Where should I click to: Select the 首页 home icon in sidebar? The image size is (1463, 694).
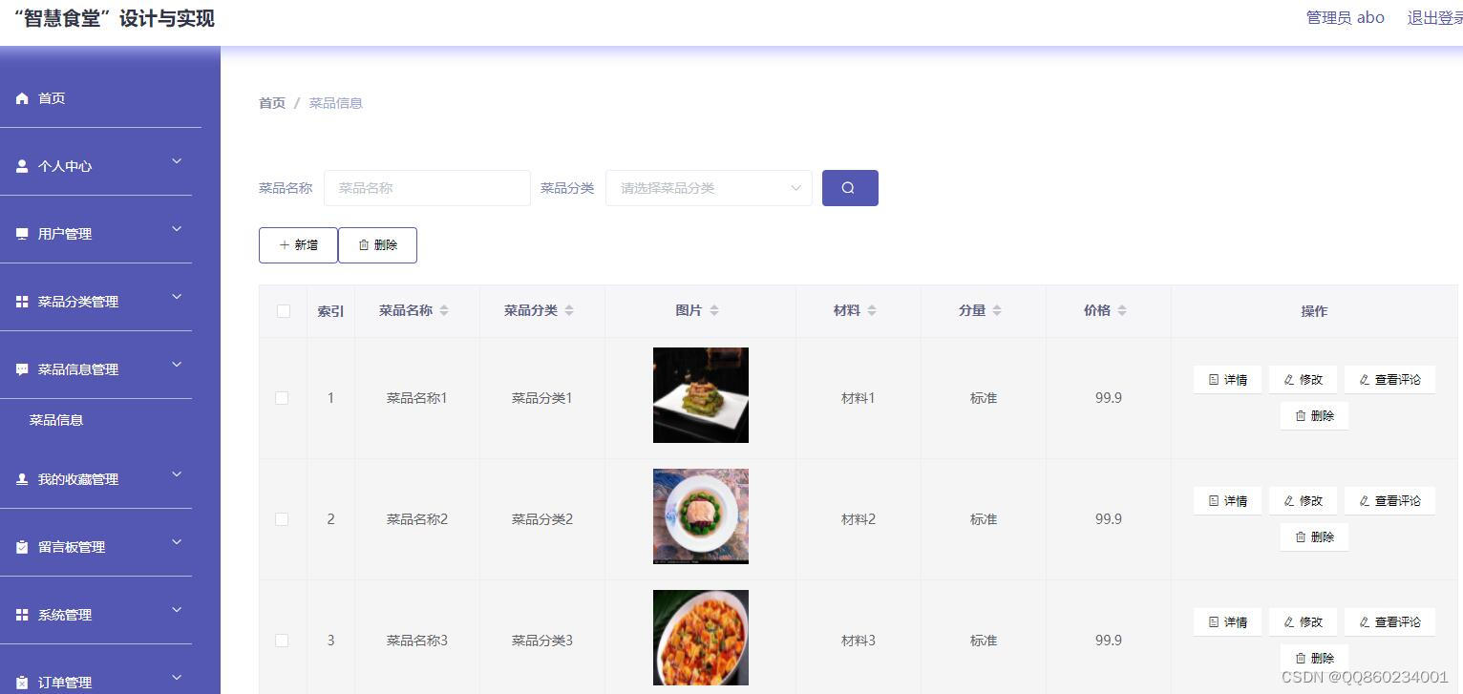coord(21,97)
